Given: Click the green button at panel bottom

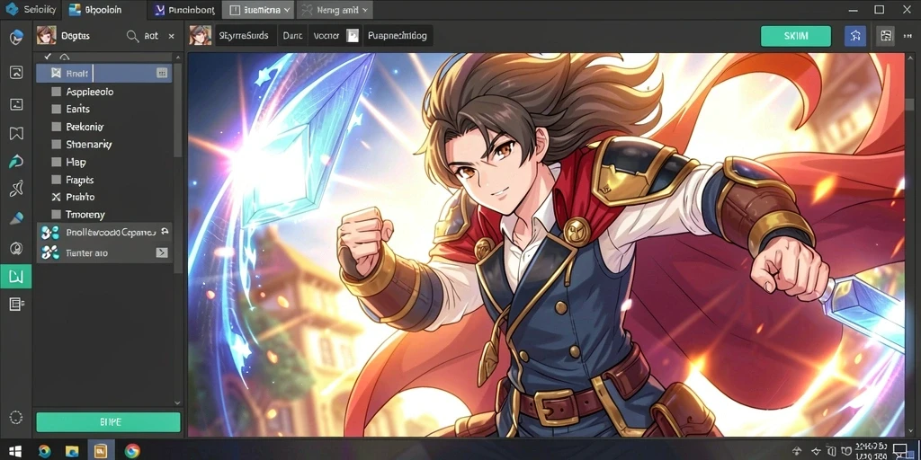Looking at the screenshot, I should point(108,422).
